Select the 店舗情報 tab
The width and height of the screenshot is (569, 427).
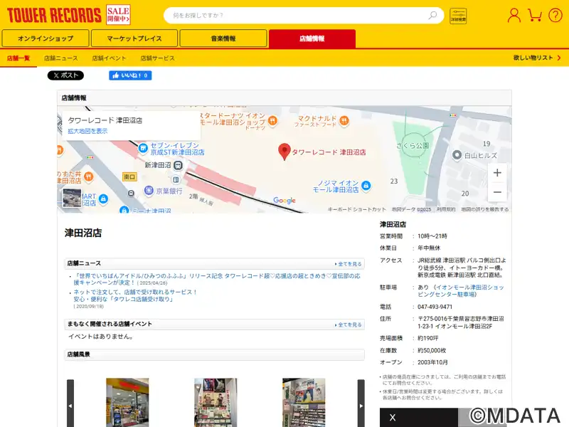[x=312, y=38]
